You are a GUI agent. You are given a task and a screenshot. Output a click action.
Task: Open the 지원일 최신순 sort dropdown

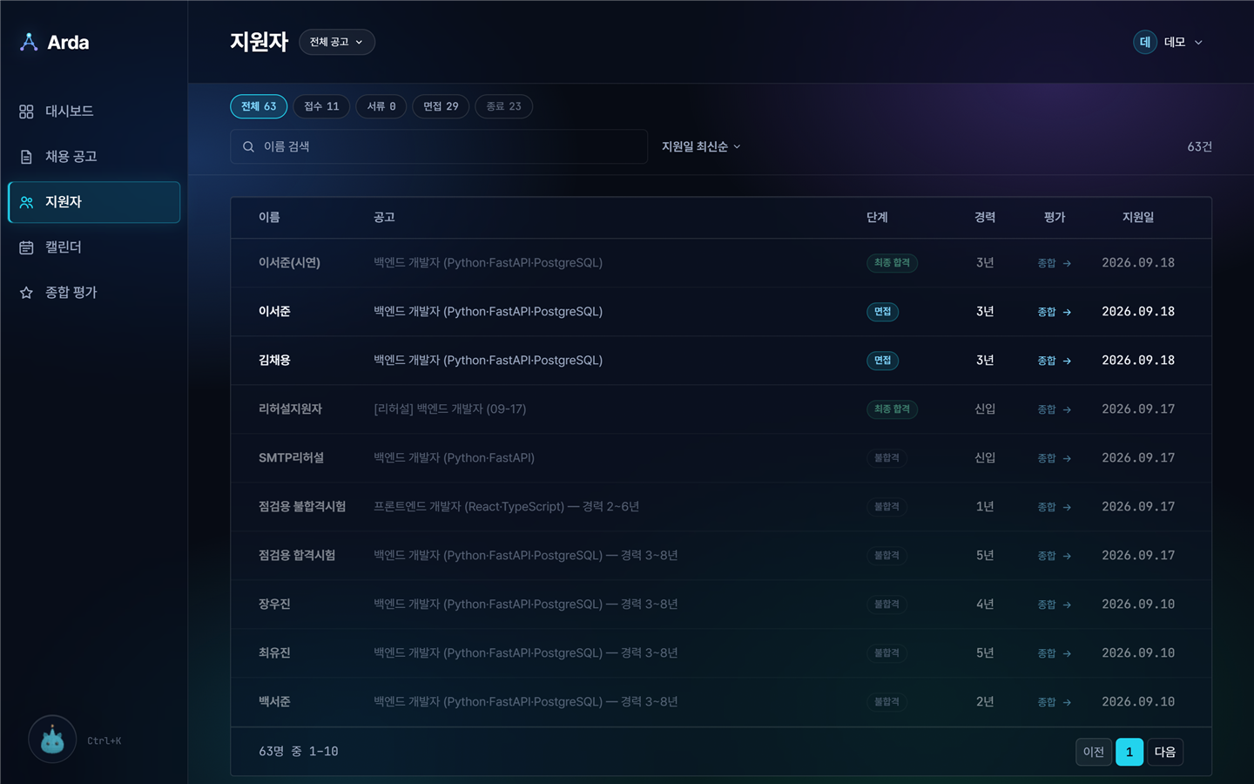pyautogui.click(x=701, y=146)
